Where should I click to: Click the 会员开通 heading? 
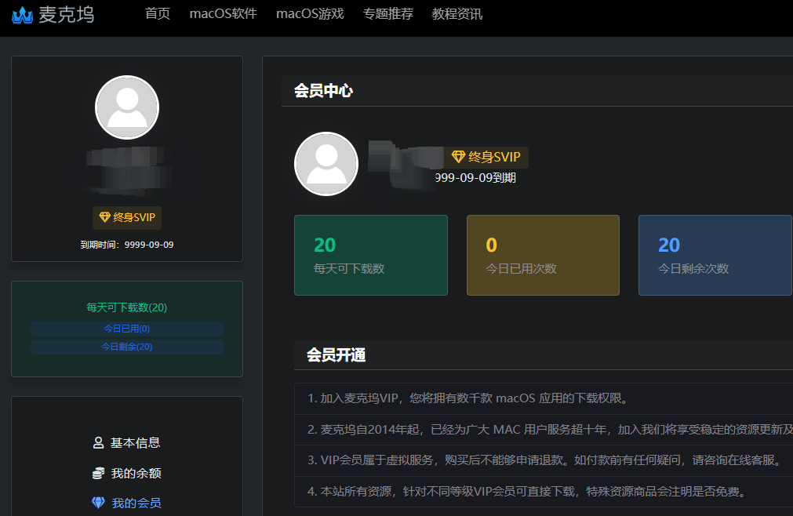[336, 355]
